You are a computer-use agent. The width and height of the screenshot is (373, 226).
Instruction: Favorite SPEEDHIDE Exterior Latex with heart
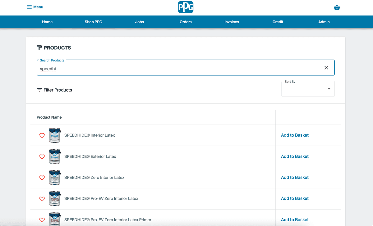[x=42, y=157]
